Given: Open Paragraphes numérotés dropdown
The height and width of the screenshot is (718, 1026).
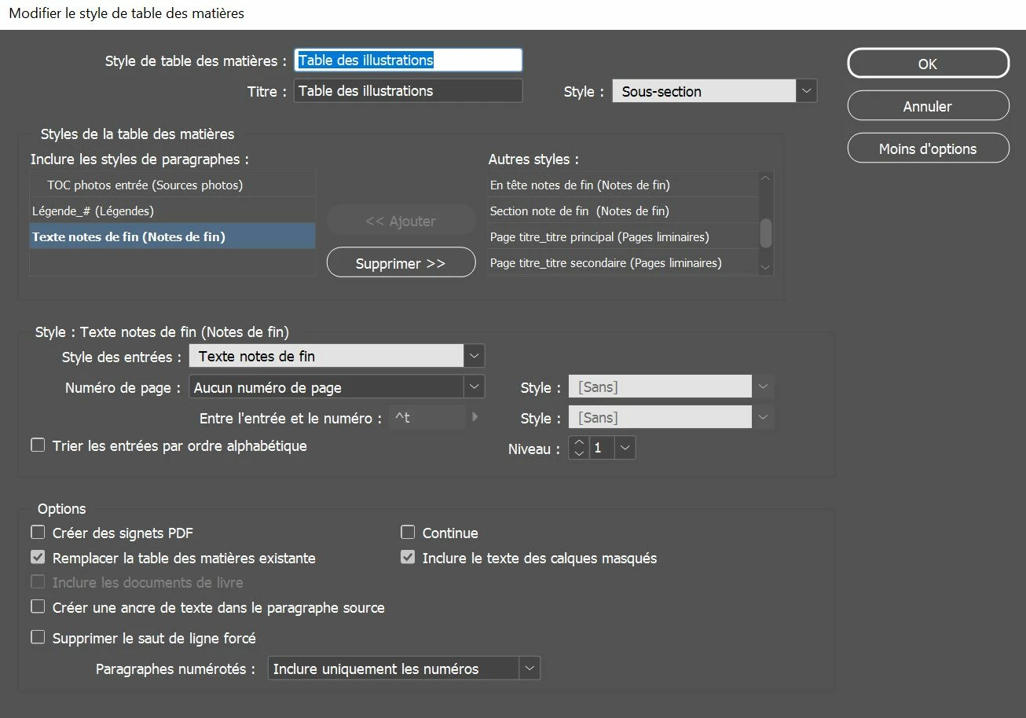Looking at the screenshot, I should pyautogui.click(x=530, y=669).
